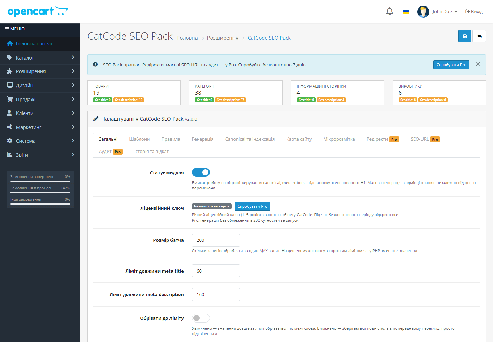Click the Категорії 'Без description: 37' badge
493x342 pixels.
click(230, 100)
